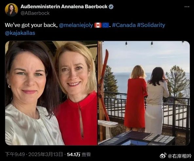
Task: Click the @ABaerbock handle
Action: pos(35,13)
